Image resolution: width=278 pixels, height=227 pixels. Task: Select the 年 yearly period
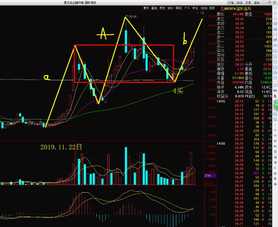pos(275,184)
